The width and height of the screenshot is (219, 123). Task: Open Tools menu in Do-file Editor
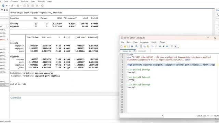point(162,42)
